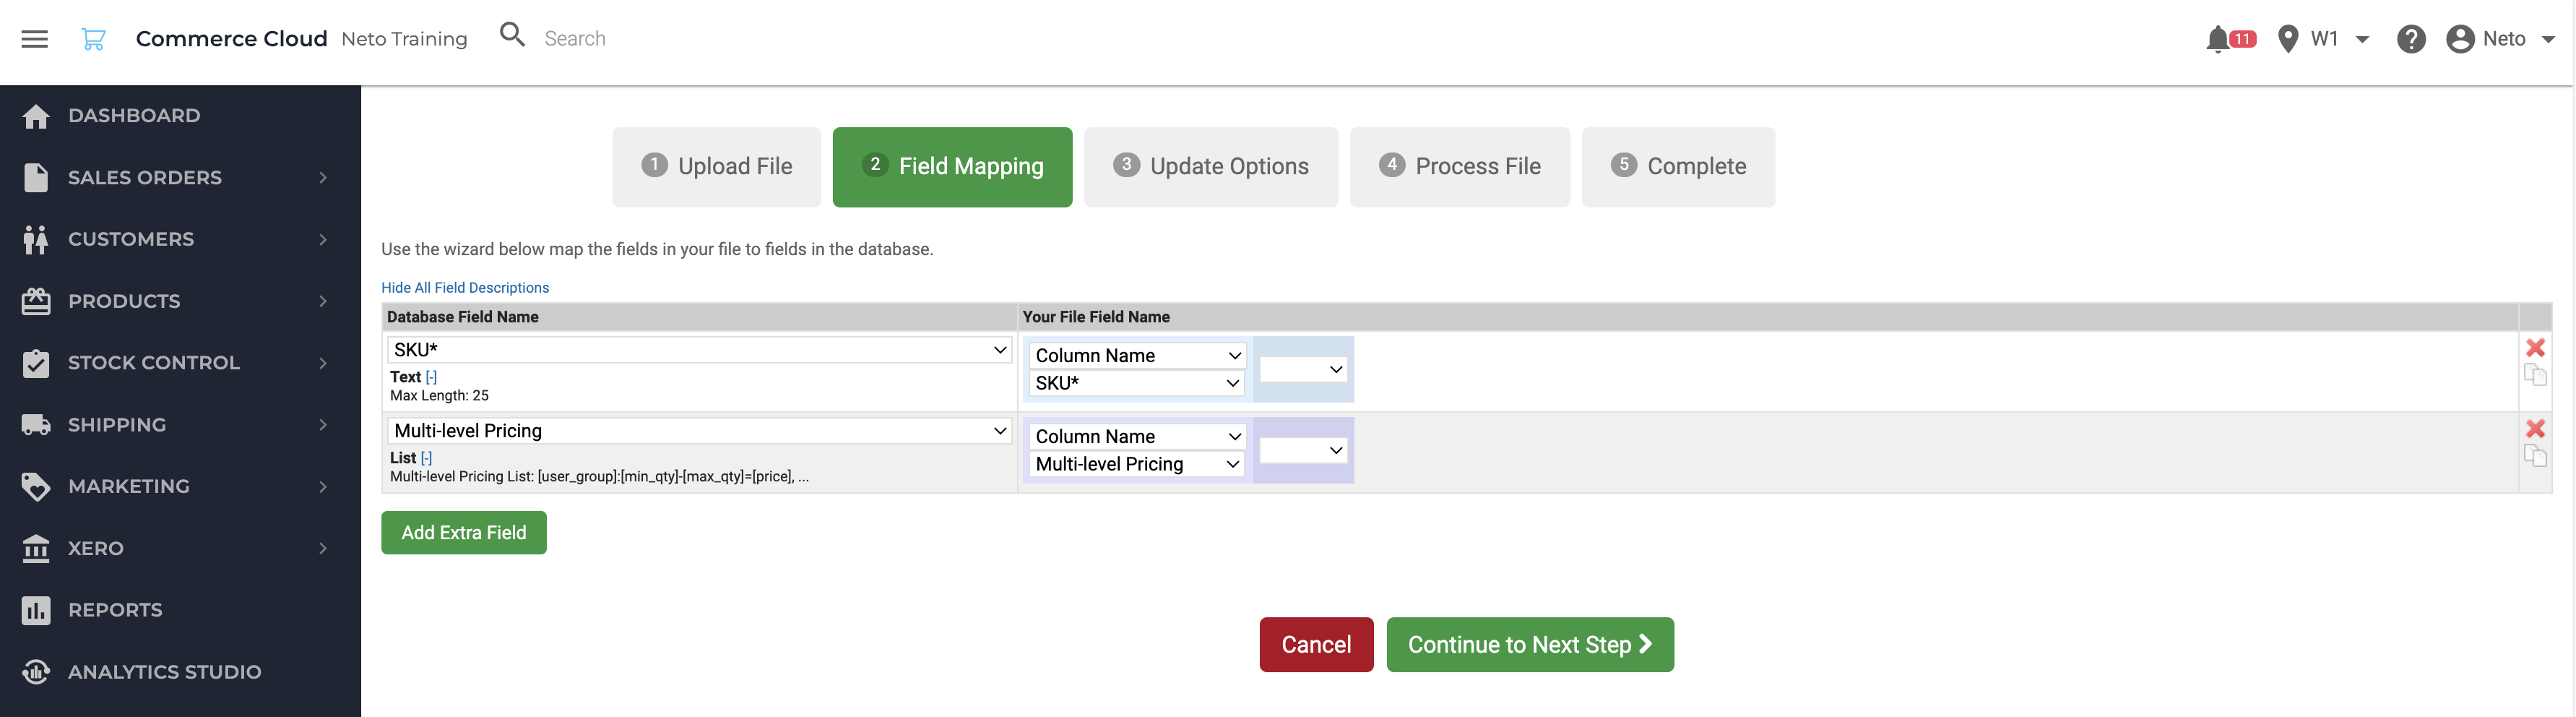Go to the Upload File step
Screen dimensions: 2576x717
(x=716, y=167)
